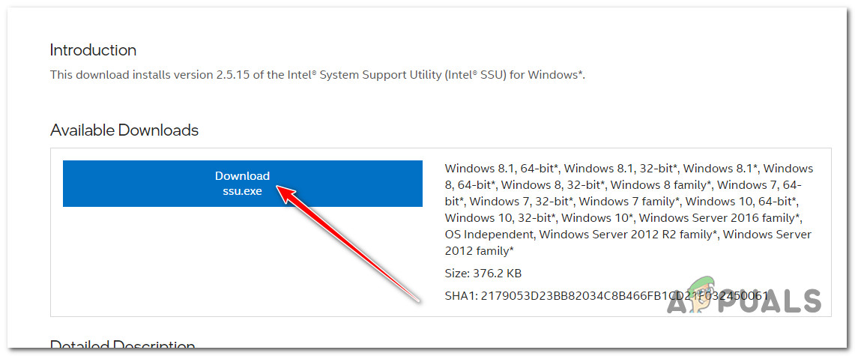Click the Windows Server 2012 R2 family* entry
Viewport: 855px width, 356px height.
[x=628, y=235]
